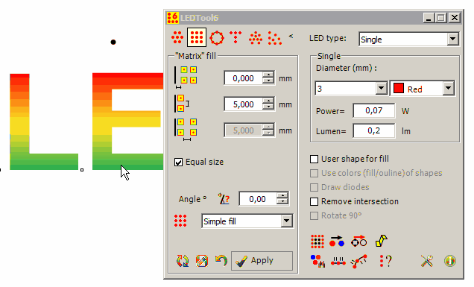The height and width of the screenshot is (287, 474).
Task: Click the angle measurement picker icon
Action: 224,199
